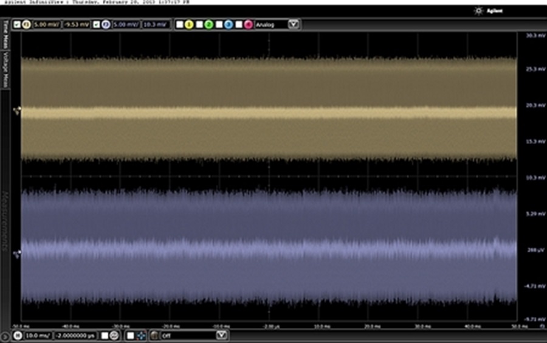
Task: Click the blue channel 5.00 mV/ scale field
Action: point(126,24)
